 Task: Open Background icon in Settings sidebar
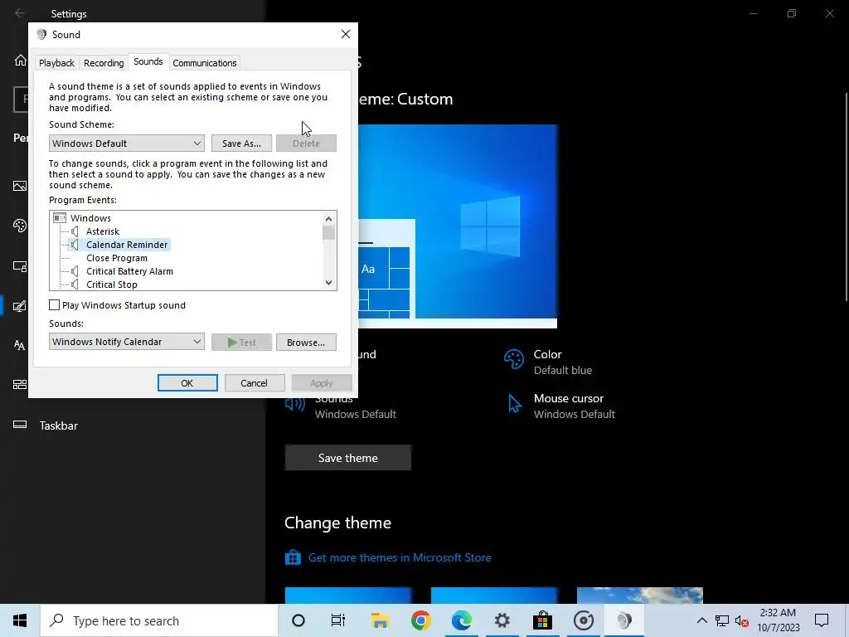click(20, 186)
